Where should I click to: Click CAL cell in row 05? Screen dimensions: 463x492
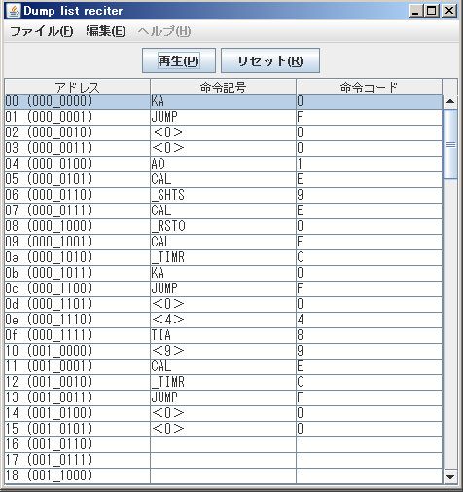click(223, 179)
